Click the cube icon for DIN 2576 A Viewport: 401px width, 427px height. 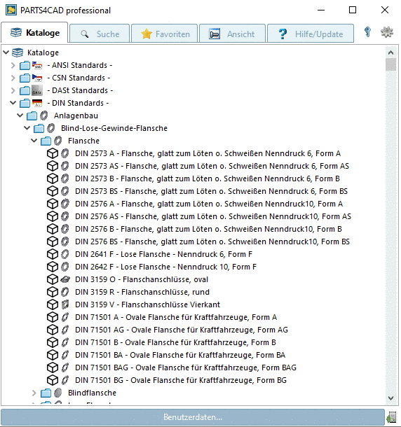click(53, 204)
